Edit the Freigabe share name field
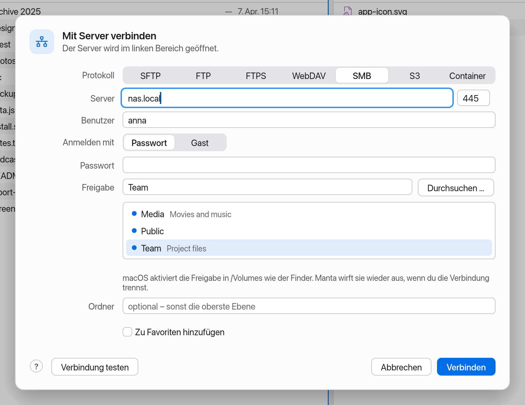This screenshot has height=405, width=525. point(267,187)
